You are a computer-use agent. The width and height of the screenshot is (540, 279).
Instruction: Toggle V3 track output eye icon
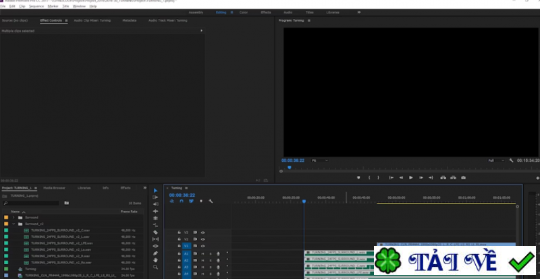coord(202,232)
